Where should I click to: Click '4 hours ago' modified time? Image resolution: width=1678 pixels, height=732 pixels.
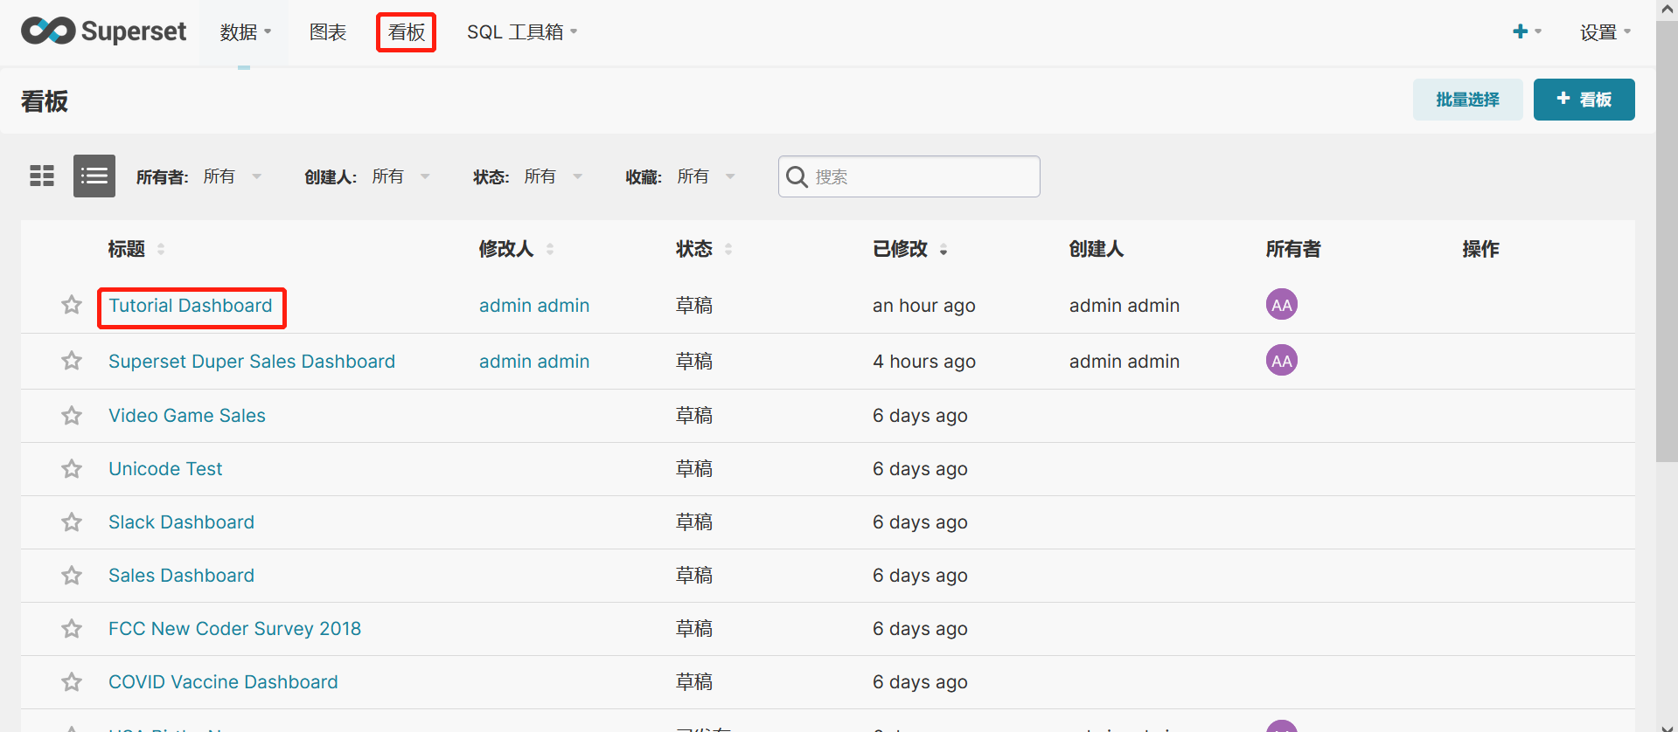click(924, 362)
